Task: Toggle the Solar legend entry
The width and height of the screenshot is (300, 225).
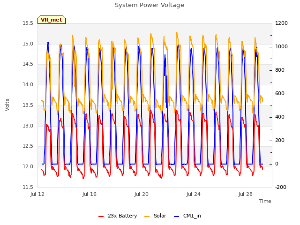Action: [155, 216]
